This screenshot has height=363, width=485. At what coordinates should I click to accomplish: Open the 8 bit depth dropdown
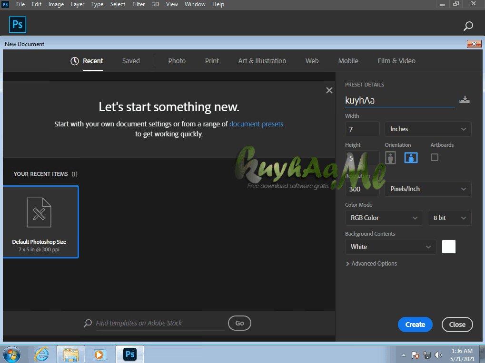pos(449,218)
